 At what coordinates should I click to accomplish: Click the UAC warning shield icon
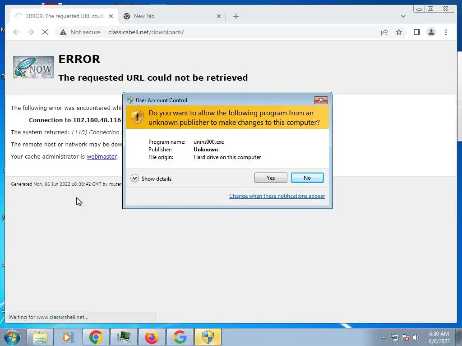[137, 117]
